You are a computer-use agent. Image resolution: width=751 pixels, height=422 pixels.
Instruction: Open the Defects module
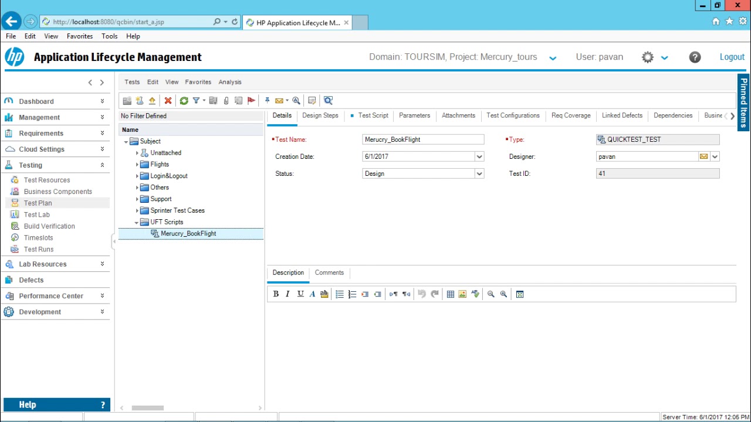point(31,280)
